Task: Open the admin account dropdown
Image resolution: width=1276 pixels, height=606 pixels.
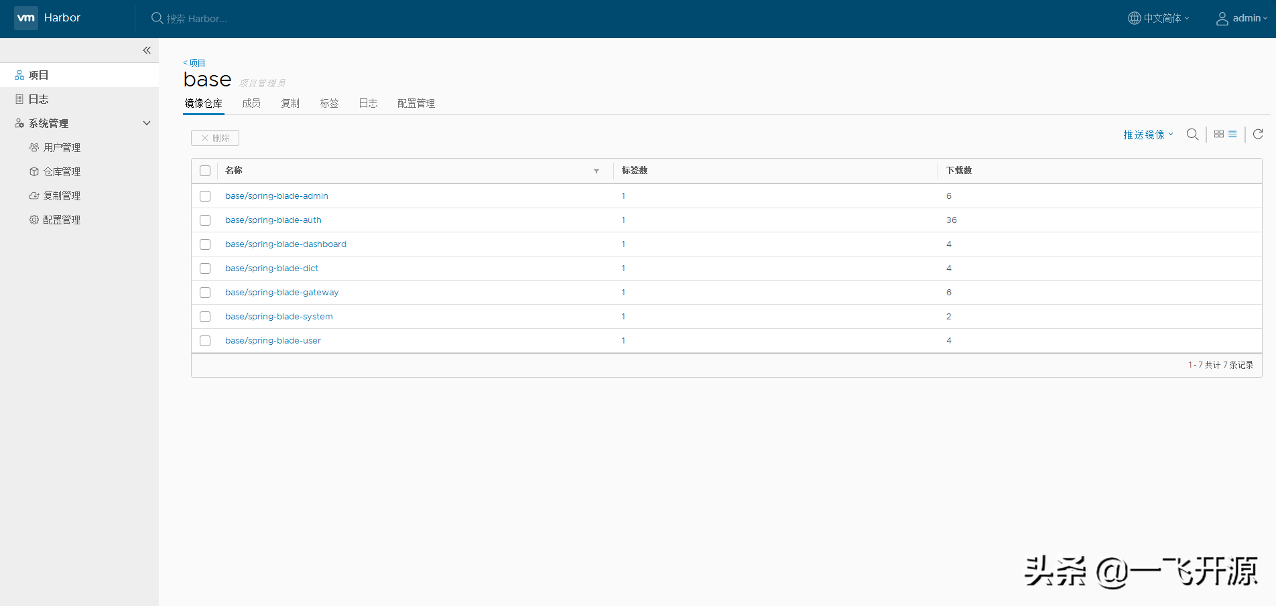Action: click(1242, 18)
